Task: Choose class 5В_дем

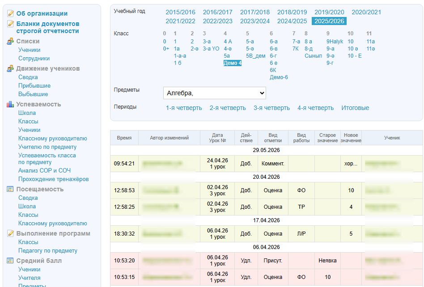Action: (x=255, y=56)
